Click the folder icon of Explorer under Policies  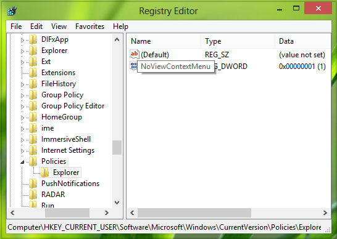click(x=44, y=172)
